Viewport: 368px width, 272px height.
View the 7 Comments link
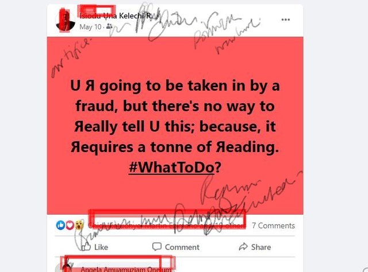273,226
